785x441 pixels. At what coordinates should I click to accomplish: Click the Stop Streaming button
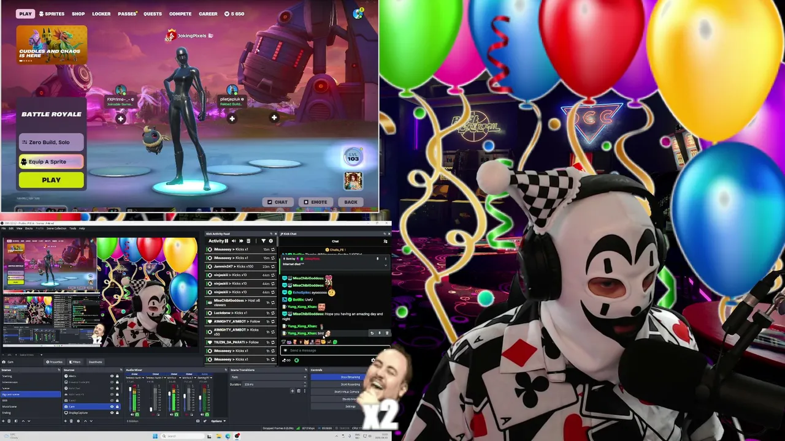click(350, 377)
